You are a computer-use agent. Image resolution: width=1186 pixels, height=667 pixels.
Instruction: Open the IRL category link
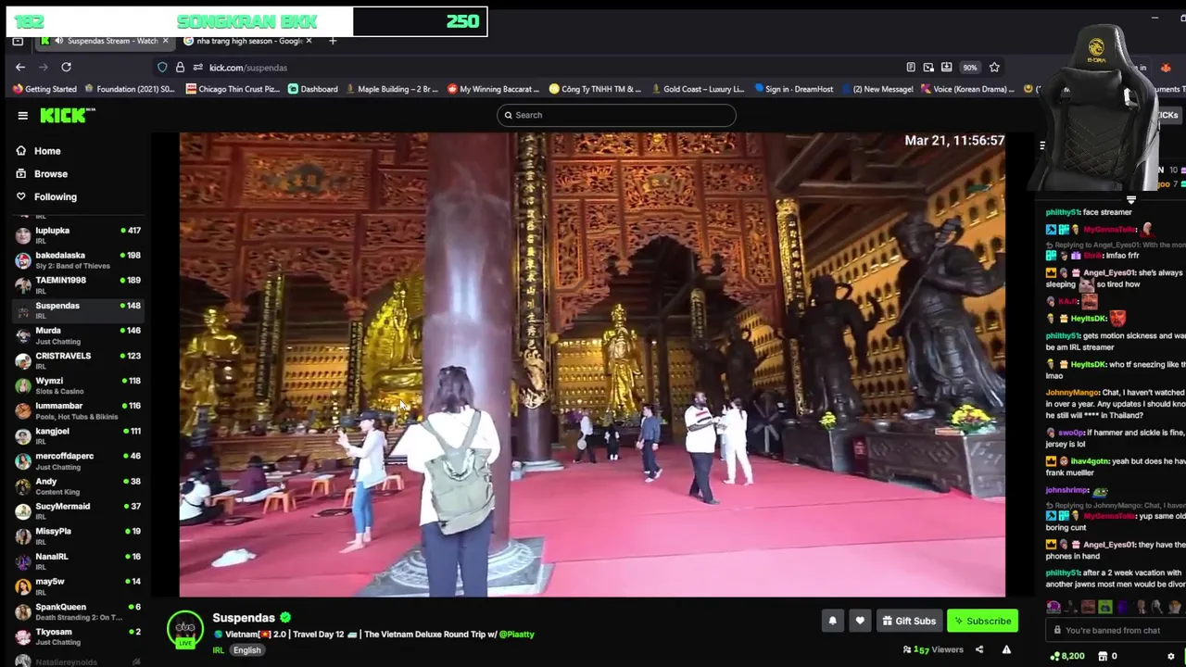219,650
